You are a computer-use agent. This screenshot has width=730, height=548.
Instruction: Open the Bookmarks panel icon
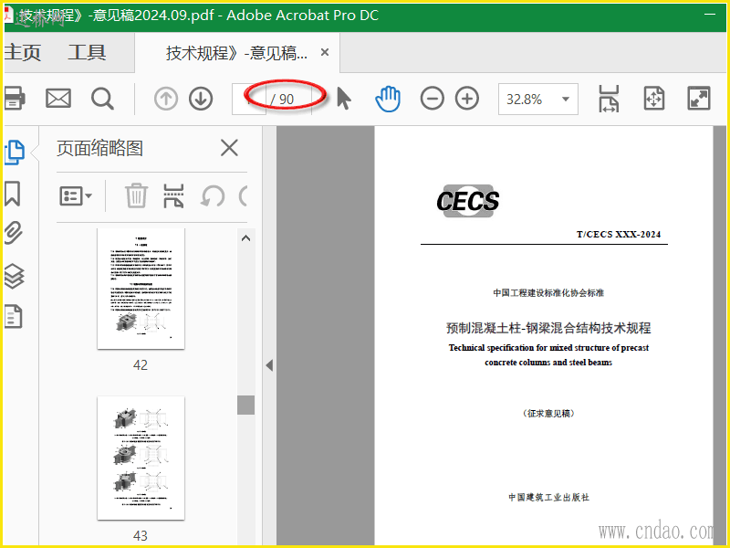click(x=13, y=194)
